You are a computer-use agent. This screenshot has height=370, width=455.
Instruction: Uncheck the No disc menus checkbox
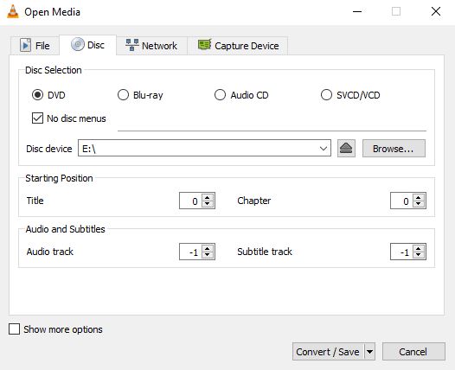tap(37, 118)
